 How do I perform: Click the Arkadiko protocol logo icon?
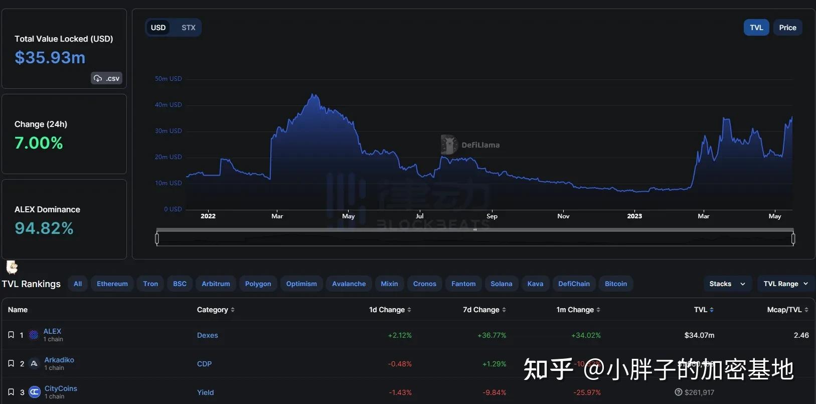34,363
